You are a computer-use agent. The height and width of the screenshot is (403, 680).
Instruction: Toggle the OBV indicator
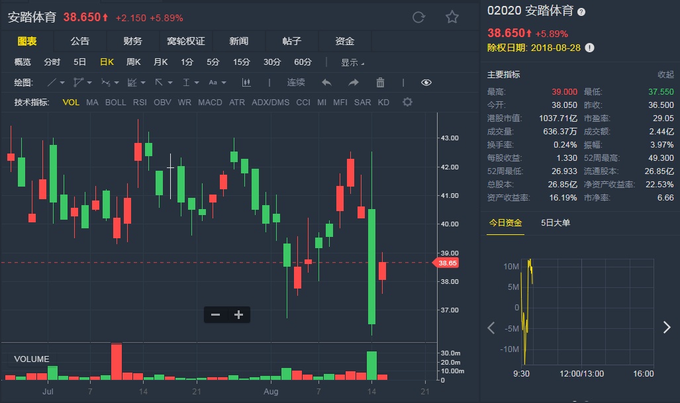click(162, 103)
